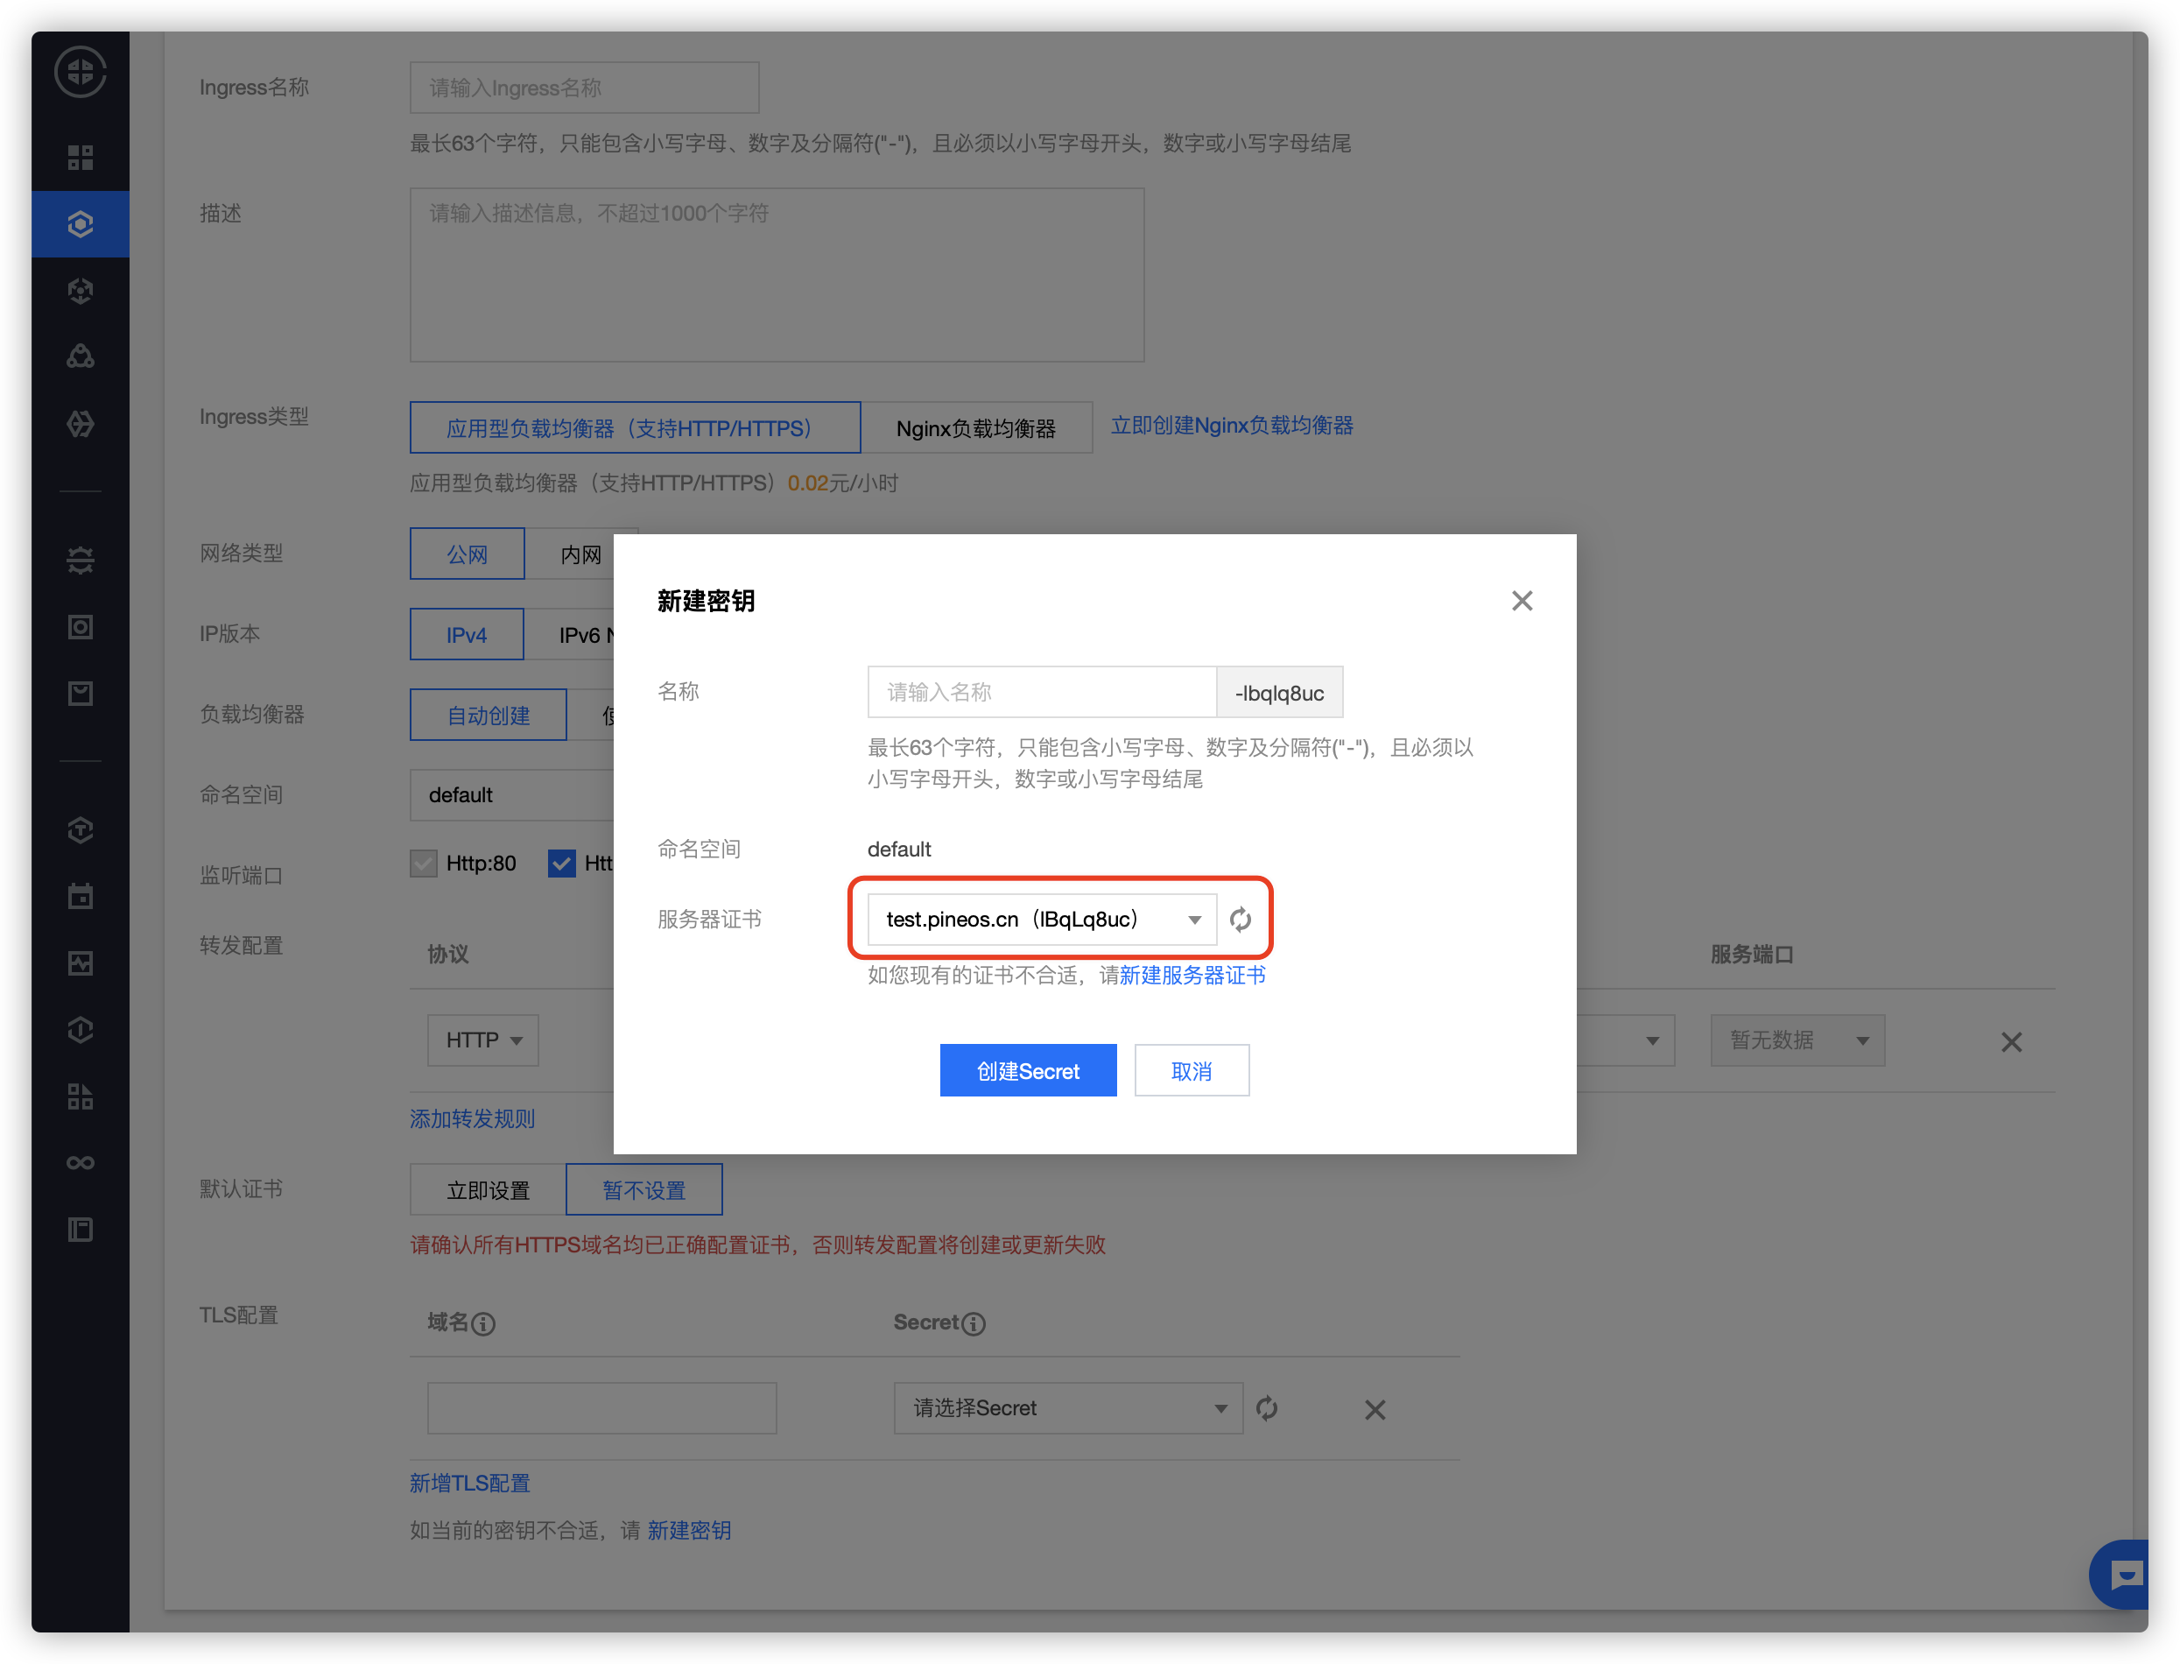This screenshot has height=1664, width=2180.
Task: Open the overview grid icon in sidebar
Action: coord(81,158)
